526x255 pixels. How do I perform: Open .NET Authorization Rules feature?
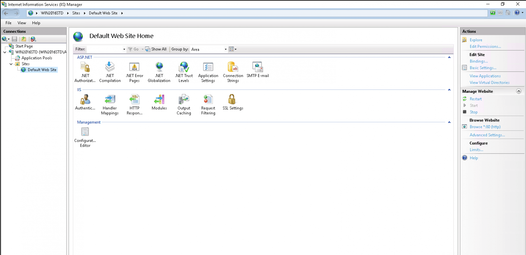tap(85, 72)
